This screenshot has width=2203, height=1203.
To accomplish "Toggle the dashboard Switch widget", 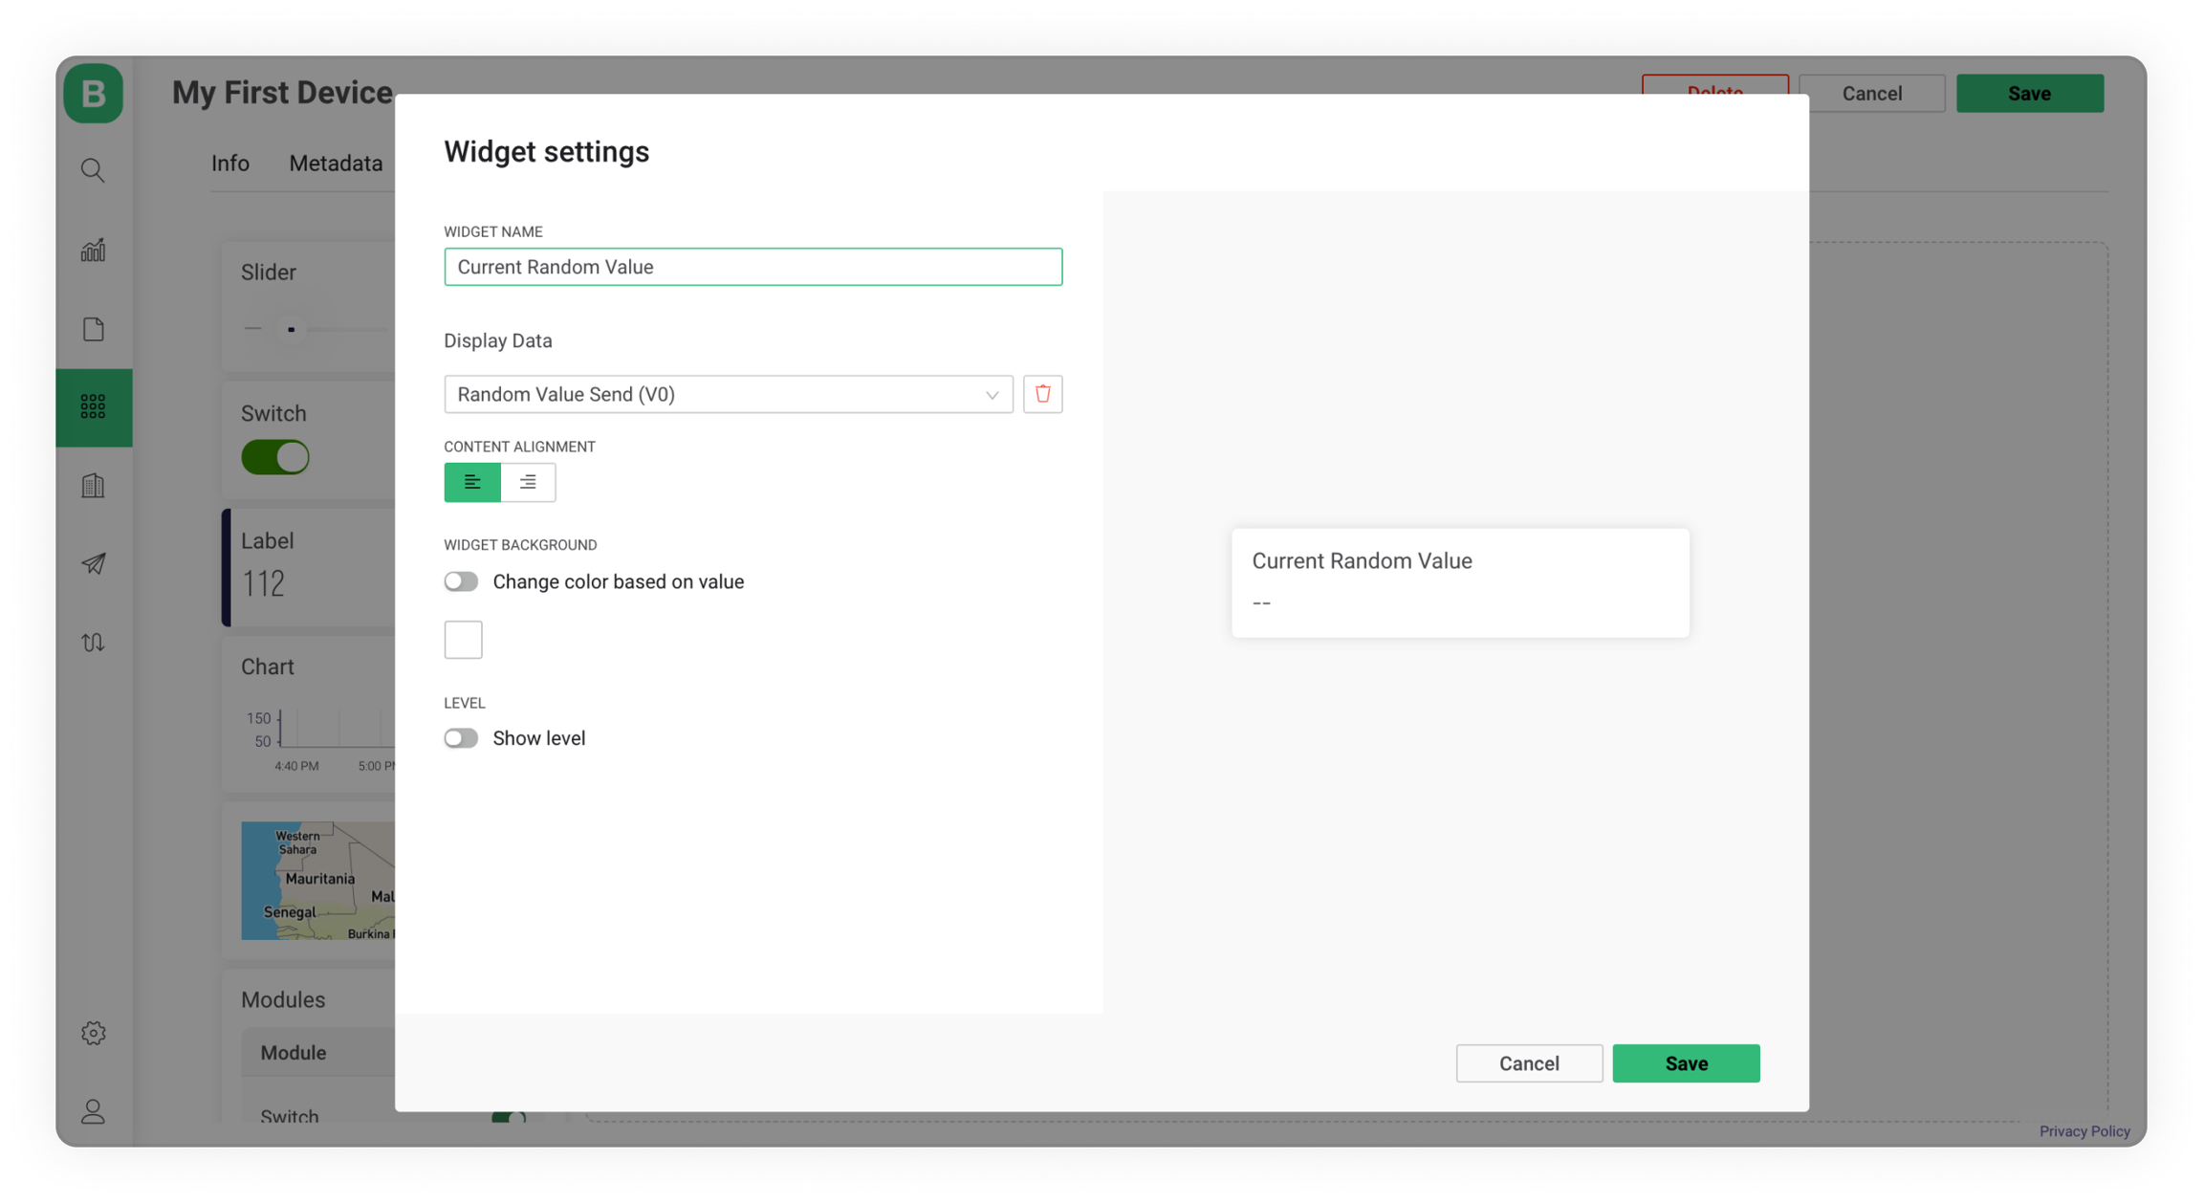I will 275,457.
